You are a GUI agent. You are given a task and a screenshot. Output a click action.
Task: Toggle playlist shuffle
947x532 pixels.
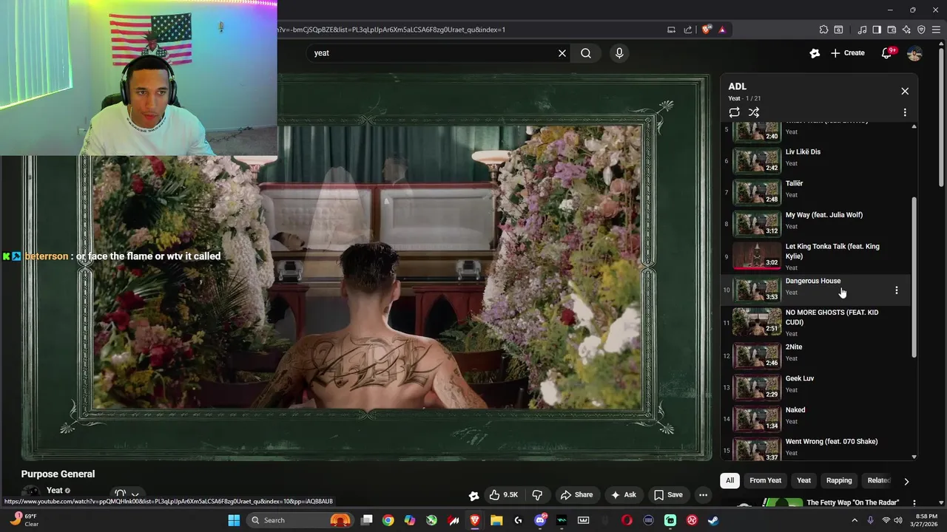754,112
